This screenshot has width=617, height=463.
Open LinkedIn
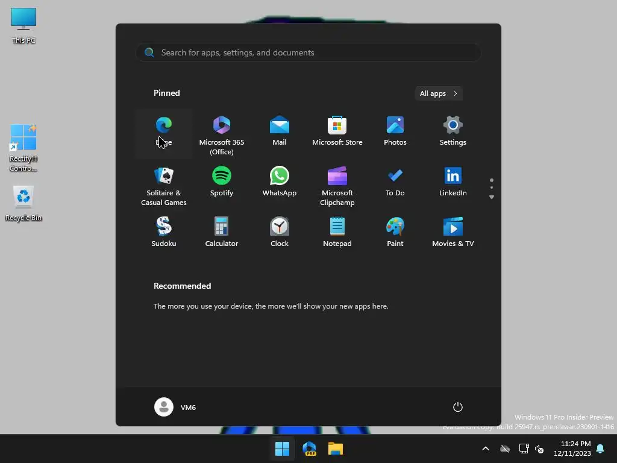[453, 184]
